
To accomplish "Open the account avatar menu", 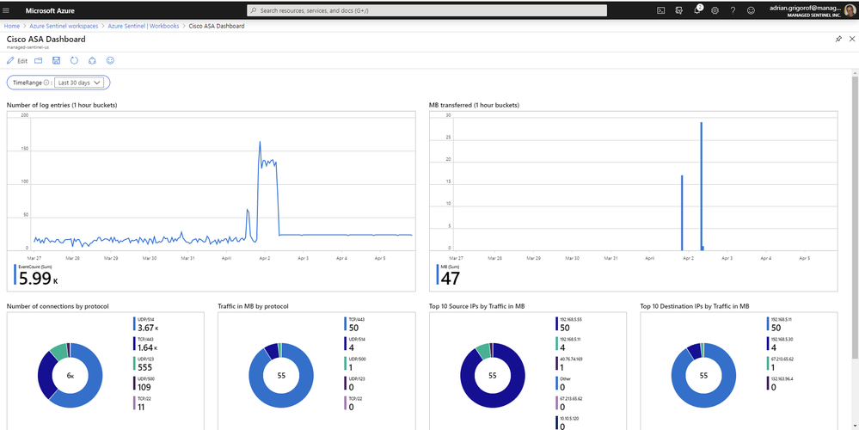I will [x=850, y=10].
